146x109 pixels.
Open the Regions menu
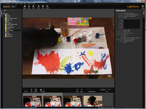[17, 4]
